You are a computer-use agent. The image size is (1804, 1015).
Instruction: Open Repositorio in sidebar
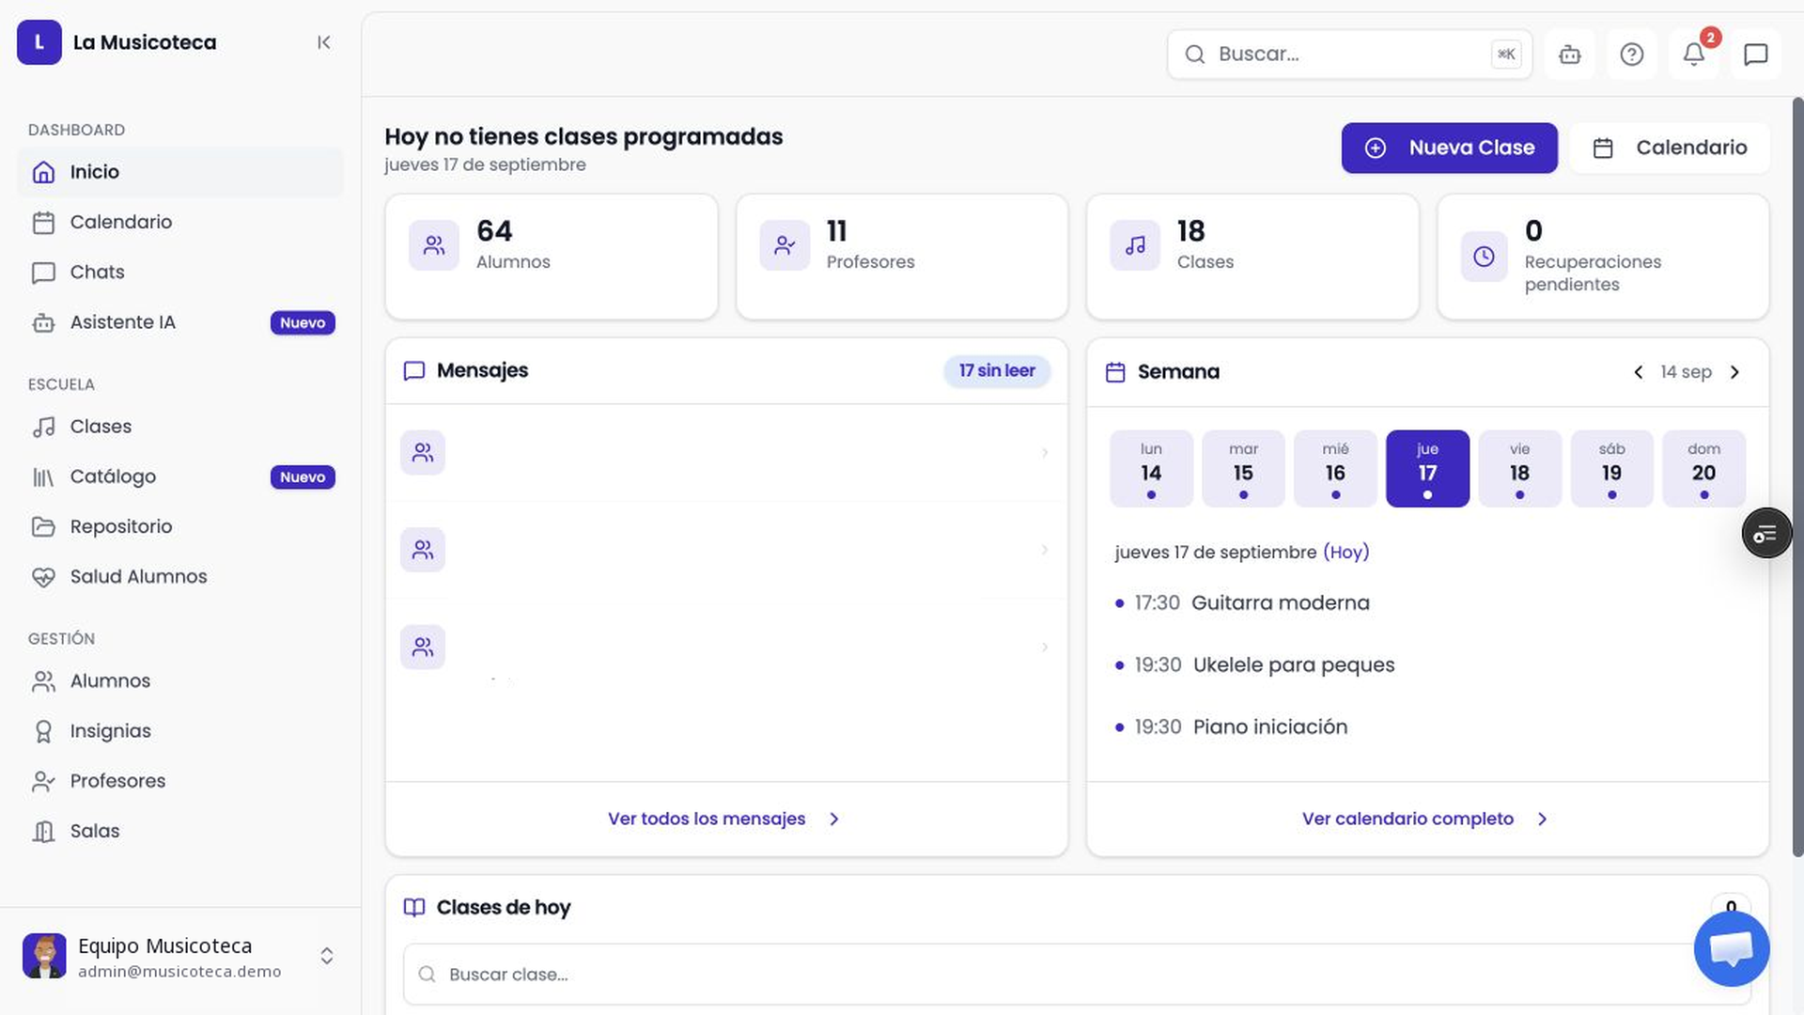tap(180, 526)
